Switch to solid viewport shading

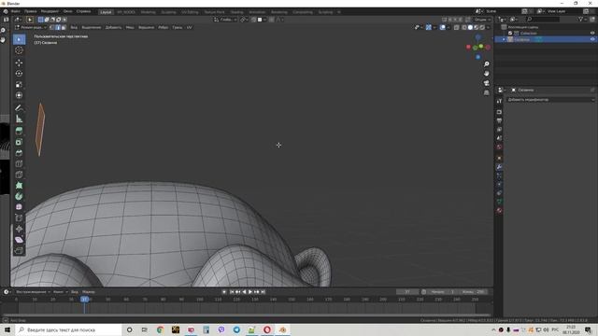pyautogui.click(x=470, y=27)
